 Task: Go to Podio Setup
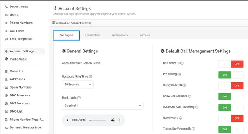pyautogui.click(x=19, y=59)
